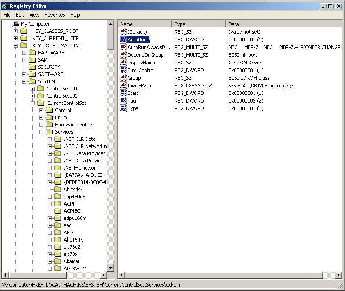Expand the ACPI service key
The image size is (345, 291).
pyautogui.click(x=50, y=204)
